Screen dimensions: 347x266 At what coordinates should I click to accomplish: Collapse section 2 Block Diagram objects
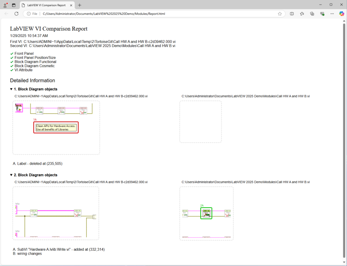coord(11,175)
